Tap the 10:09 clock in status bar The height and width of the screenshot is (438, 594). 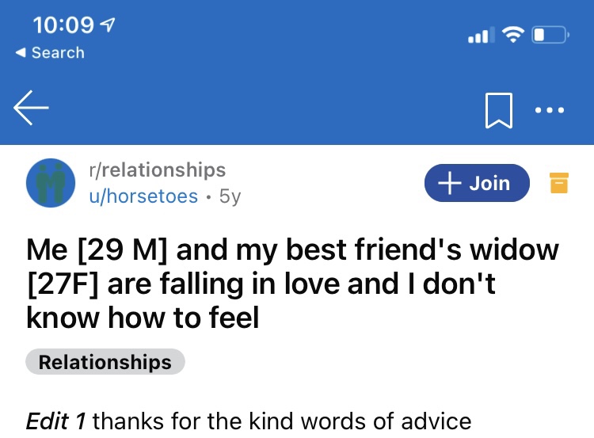pyautogui.click(x=63, y=25)
